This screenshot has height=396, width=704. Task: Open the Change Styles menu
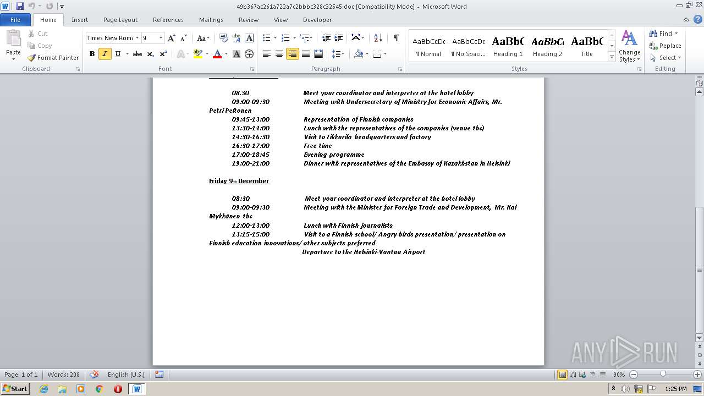[x=629, y=46]
